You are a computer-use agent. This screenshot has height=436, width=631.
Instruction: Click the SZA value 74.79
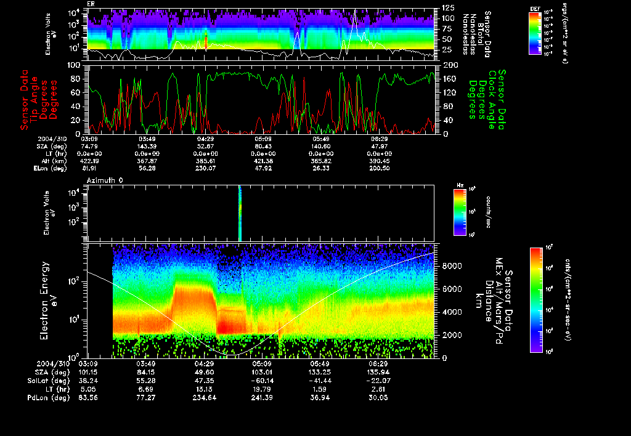click(89, 147)
